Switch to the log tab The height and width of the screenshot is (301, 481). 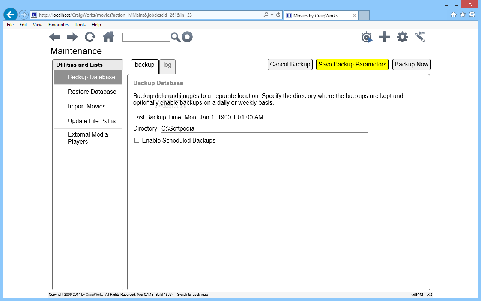167,66
